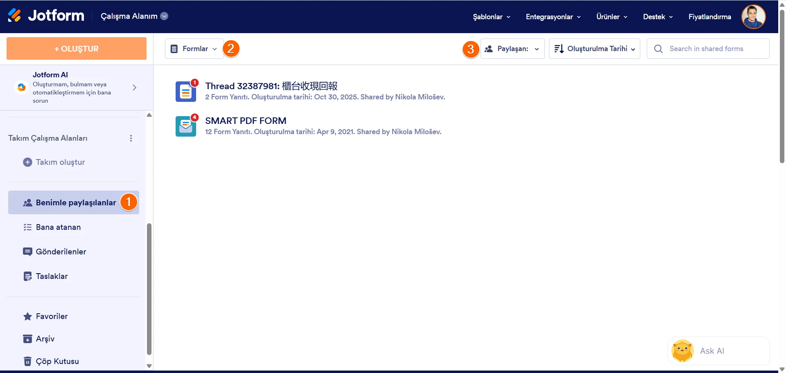The height and width of the screenshot is (373, 786).
Task: Click the SMART PDF FORM form icon
Action: pyautogui.click(x=186, y=126)
